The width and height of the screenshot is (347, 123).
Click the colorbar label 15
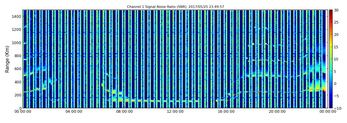pos(336,47)
